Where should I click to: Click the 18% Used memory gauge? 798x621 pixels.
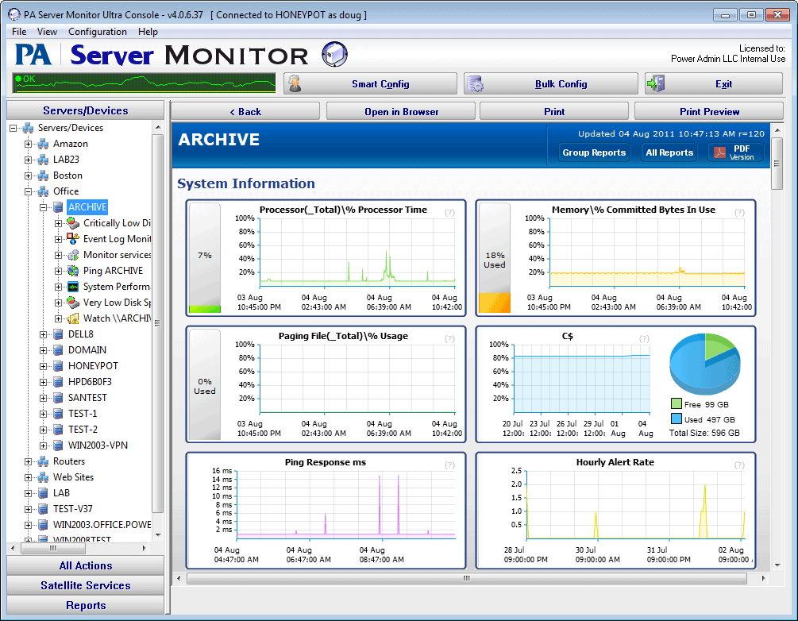point(495,257)
